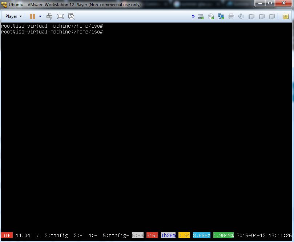
Task: Click the printer device icon
Action: pyautogui.click(x=231, y=16)
